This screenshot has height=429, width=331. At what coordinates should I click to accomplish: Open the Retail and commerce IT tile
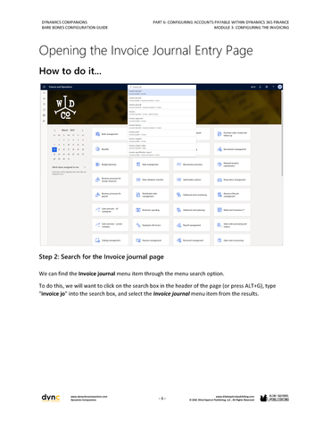(x=232, y=210)
